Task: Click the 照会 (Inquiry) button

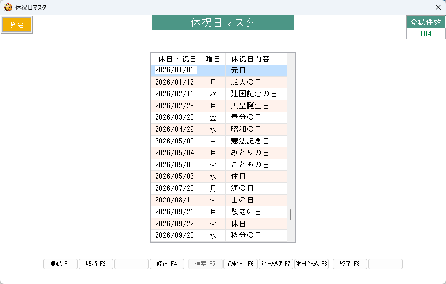Action: [x=16, y=24]
